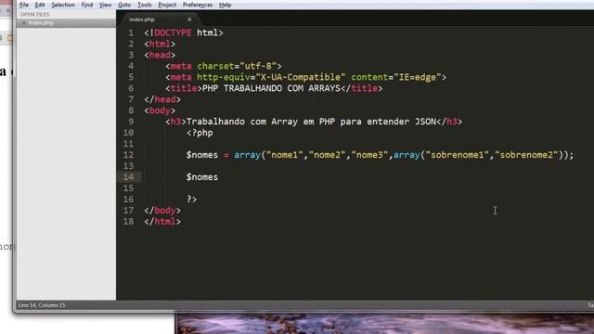Click the h3 heading Trabalhando com Array text
Viewport: 594px width, 334px height.
311,122
